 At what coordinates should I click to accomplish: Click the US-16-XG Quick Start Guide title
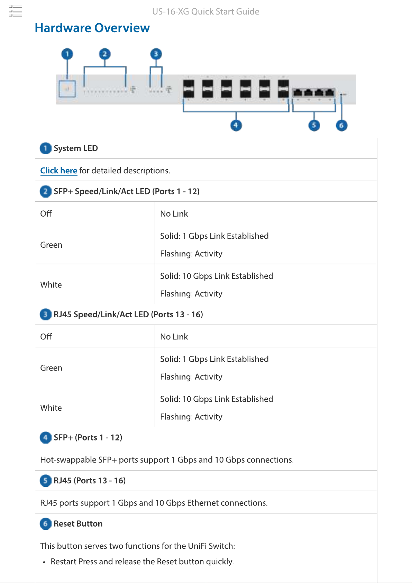(206, 11)
